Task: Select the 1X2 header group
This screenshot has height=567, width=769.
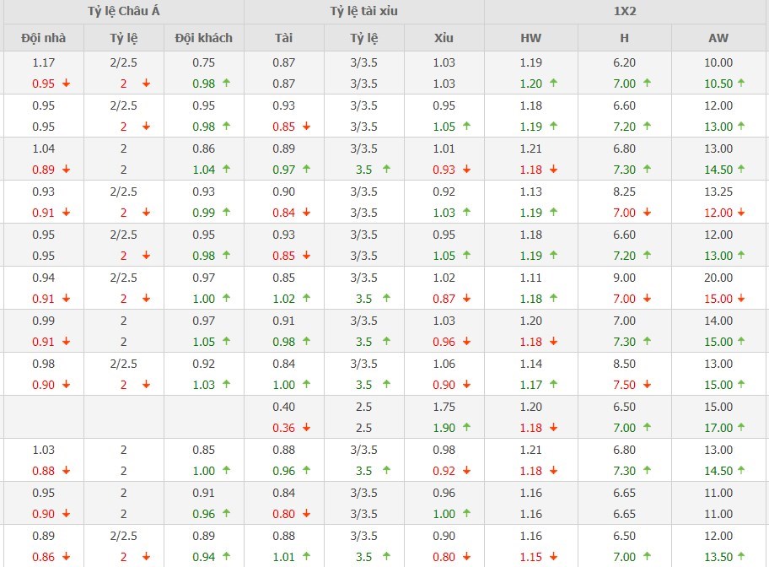Action: 626,12
